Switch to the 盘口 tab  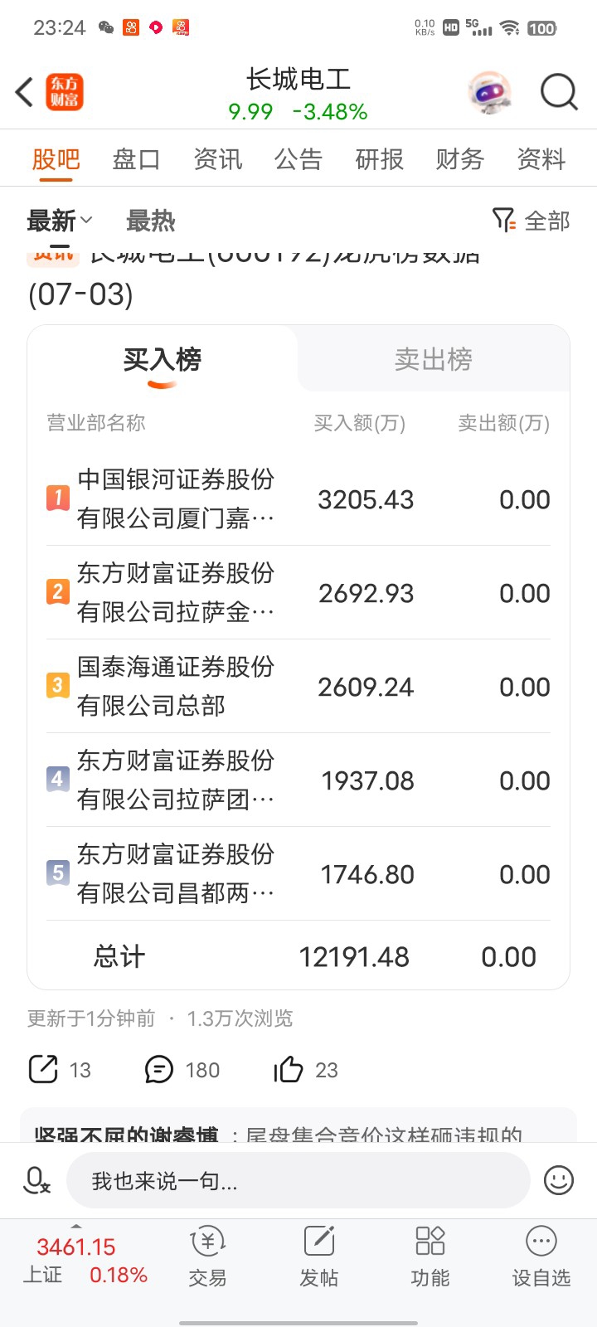[x=136, y=158]
